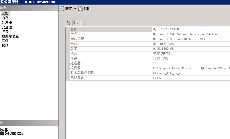Viewport: 230px width, 139px height.
Task: Open the 脚本 dropdown arrow
Action: click(75, 9)
